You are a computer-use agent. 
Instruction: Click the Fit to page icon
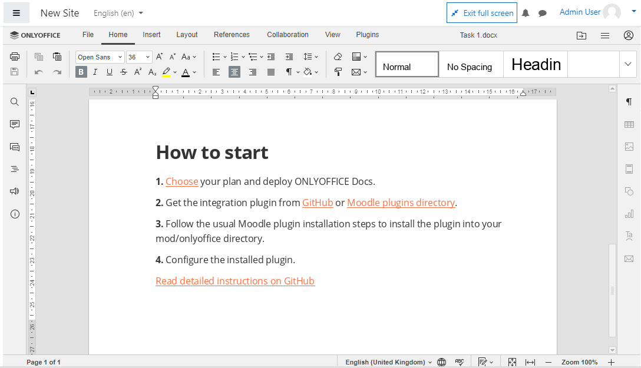point(512,362)
